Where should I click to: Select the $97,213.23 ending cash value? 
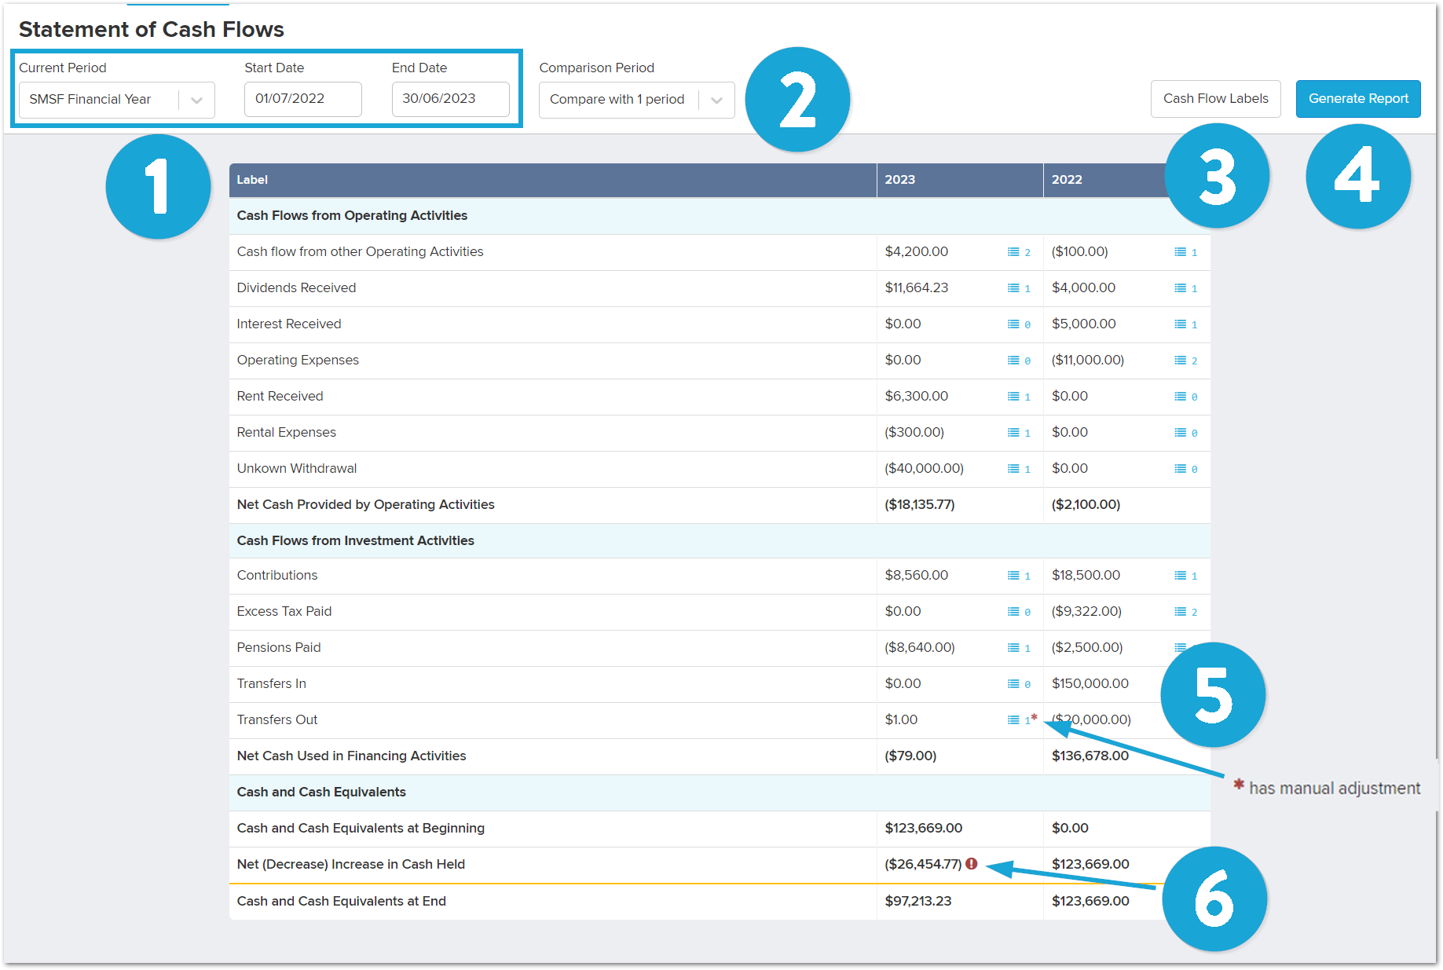coord(918,902)
